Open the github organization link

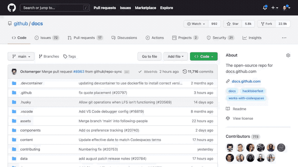coord(21,23)
